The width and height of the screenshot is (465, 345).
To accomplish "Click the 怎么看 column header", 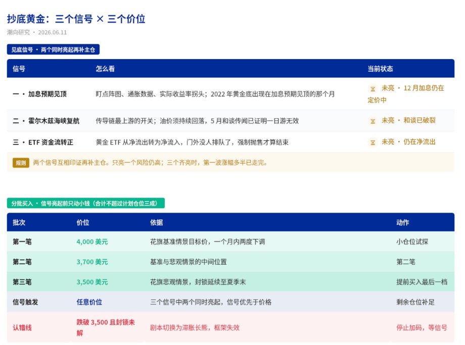I will (x=105, y=69).
